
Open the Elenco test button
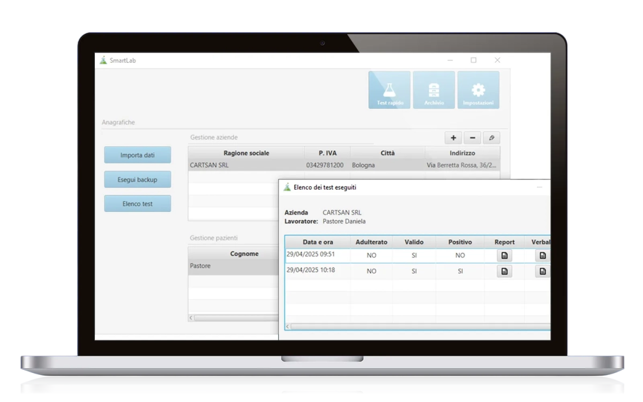point(138,204)
